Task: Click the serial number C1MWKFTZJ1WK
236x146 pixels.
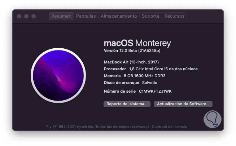Action: (155, 91)
